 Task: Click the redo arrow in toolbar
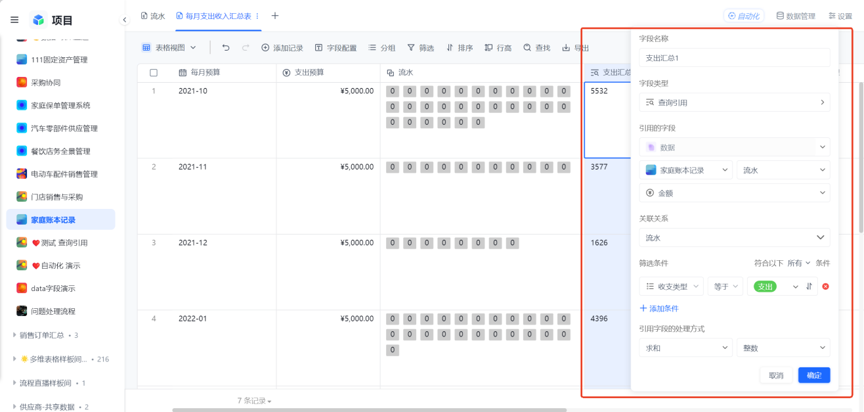[246, 48]
